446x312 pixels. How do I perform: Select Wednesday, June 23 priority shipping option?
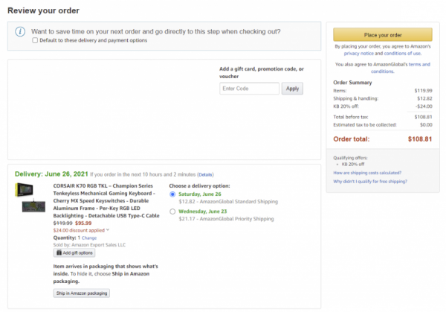click(172, 211)
